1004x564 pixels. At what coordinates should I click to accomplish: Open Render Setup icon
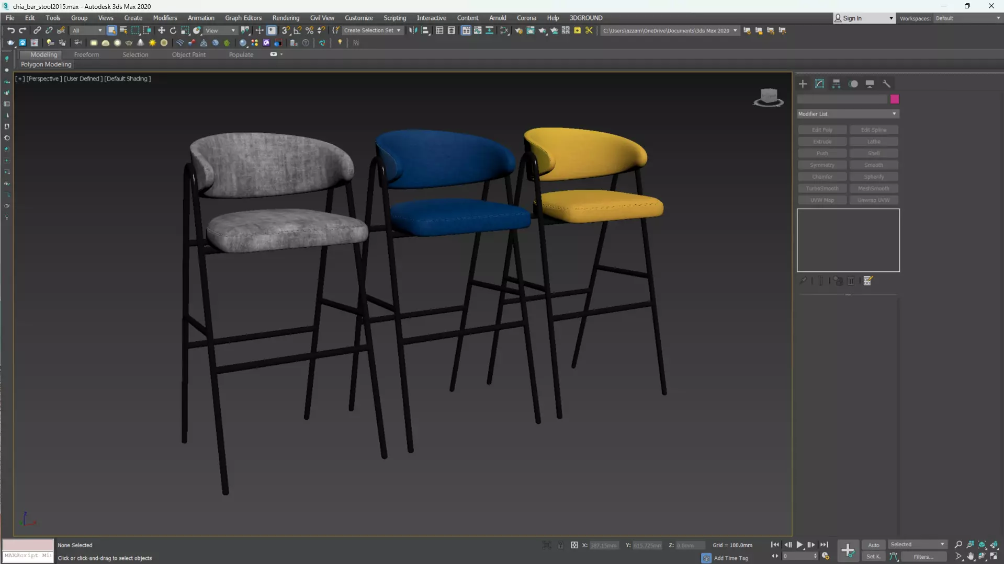(518, 30)
